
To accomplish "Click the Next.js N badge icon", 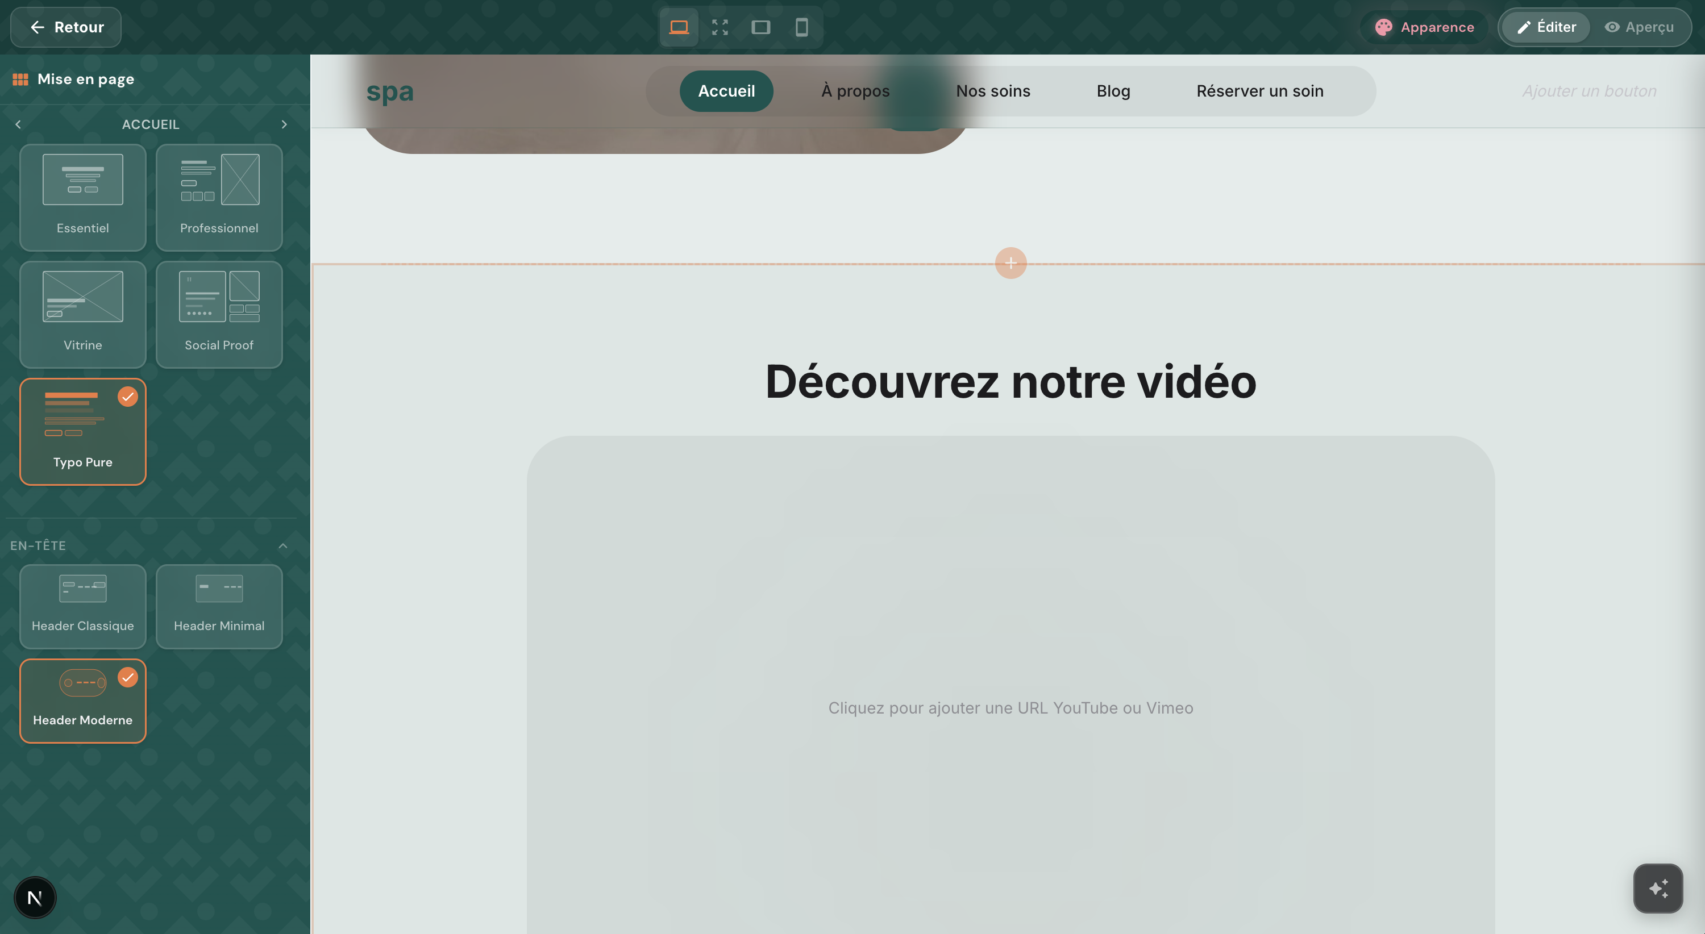I will [x=35, y=898].
